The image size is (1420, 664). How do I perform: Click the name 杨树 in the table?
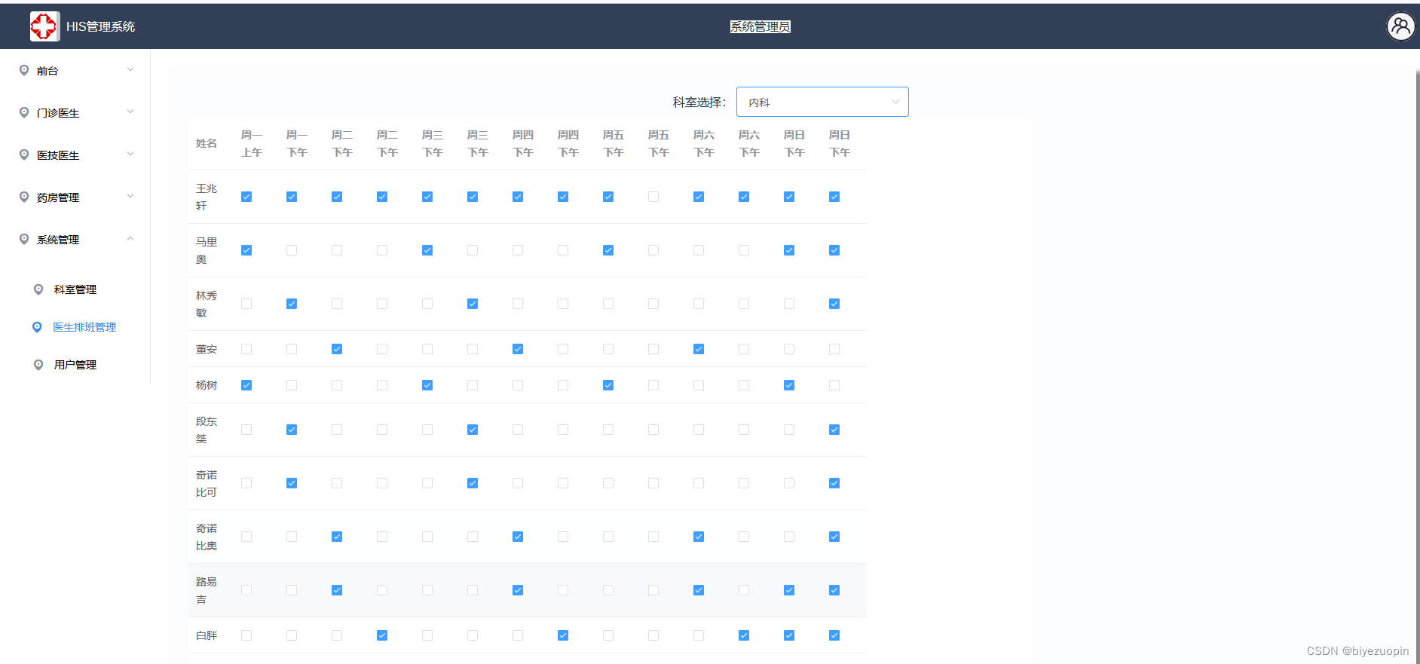tap(207, 385)
